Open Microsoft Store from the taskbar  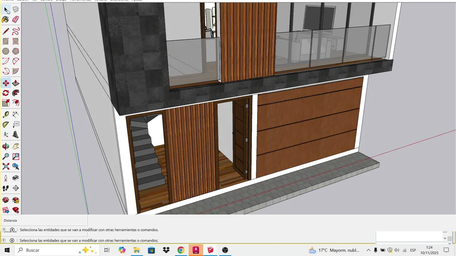151,250
